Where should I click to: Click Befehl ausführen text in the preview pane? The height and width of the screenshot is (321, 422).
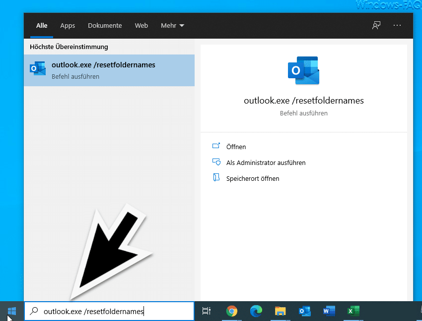(303, 113)
